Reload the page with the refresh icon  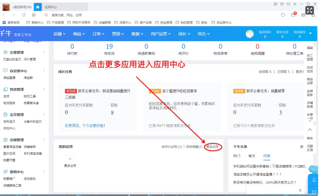point(24,15)
